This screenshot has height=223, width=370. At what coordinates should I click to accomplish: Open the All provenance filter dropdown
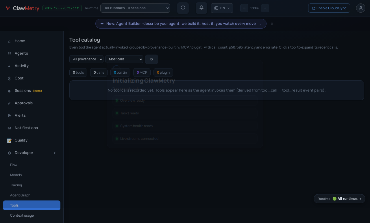click(x=86, y=59)
